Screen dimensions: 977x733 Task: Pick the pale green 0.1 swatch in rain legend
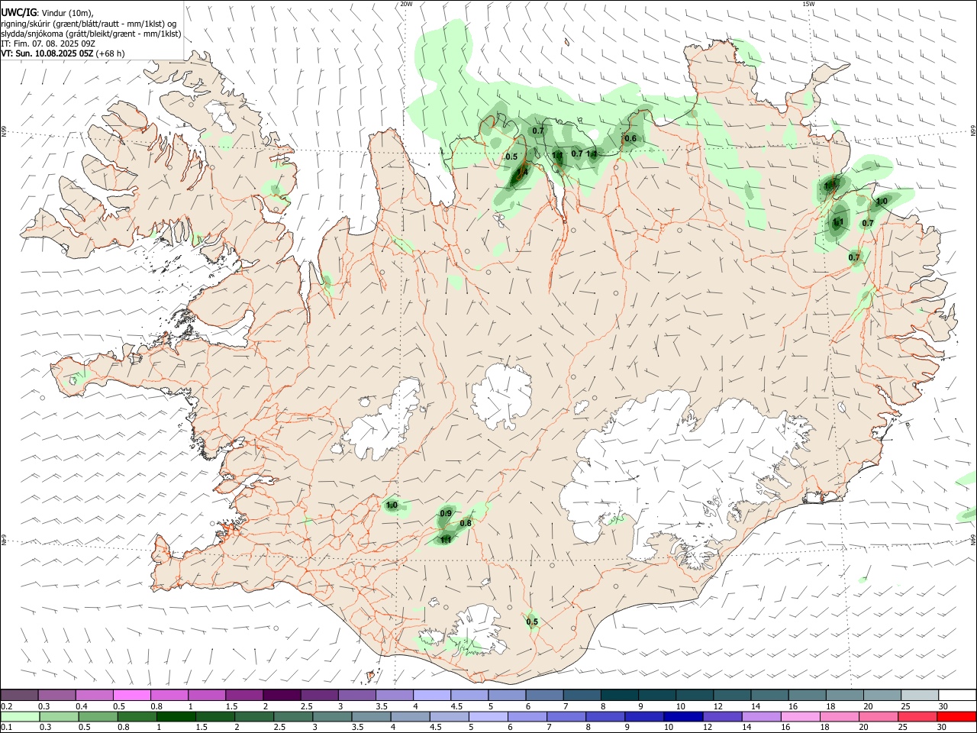point(20,716)
